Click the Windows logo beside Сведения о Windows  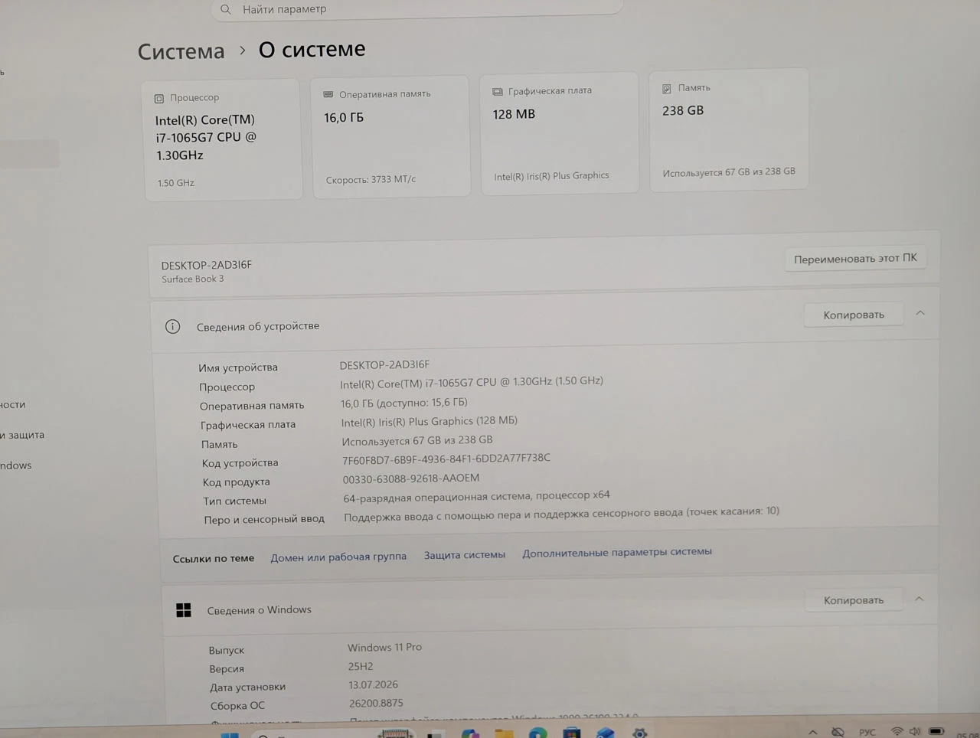click(184, 610)
